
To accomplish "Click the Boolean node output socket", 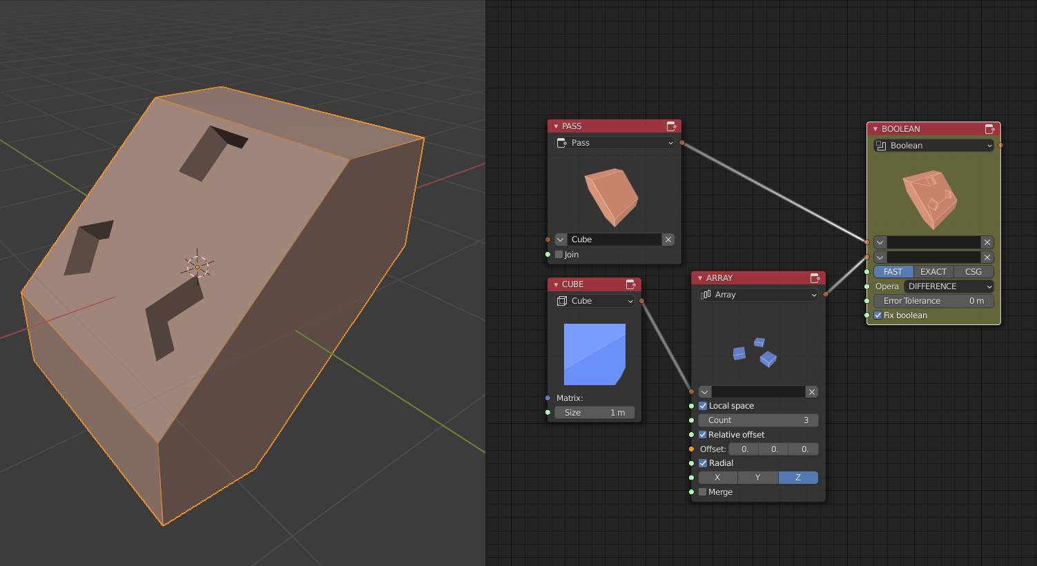I will pos(1001,146).
